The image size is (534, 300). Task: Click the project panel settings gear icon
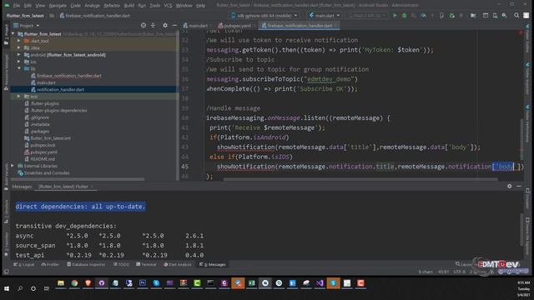tap(165, 26)
